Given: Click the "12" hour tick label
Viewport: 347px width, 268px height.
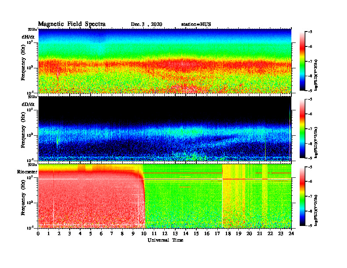Looking at the screenshot, I should (x=165, y=233).
